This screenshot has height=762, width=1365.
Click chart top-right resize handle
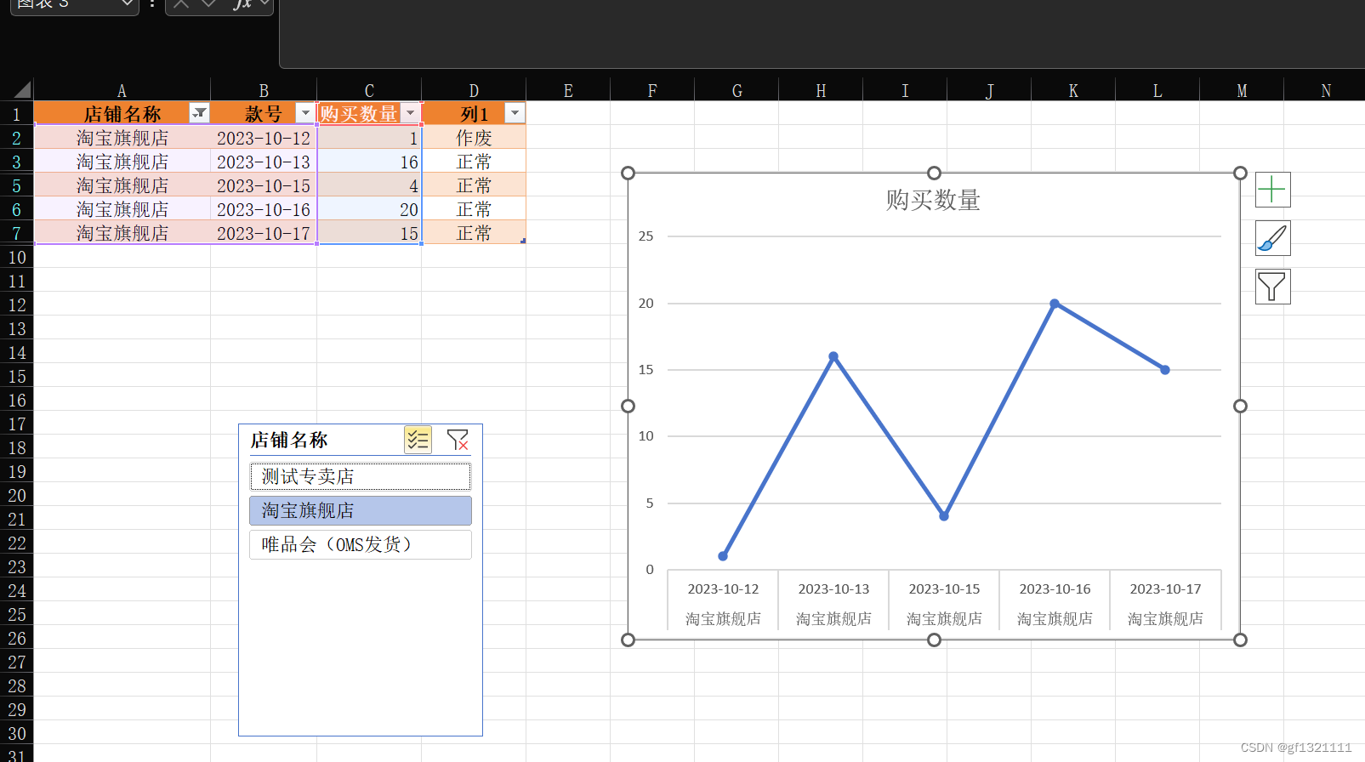click(1240, 173)
